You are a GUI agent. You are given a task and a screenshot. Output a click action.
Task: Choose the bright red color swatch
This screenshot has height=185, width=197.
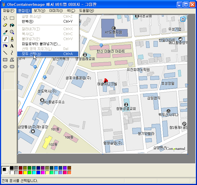(x=20, y=172)
